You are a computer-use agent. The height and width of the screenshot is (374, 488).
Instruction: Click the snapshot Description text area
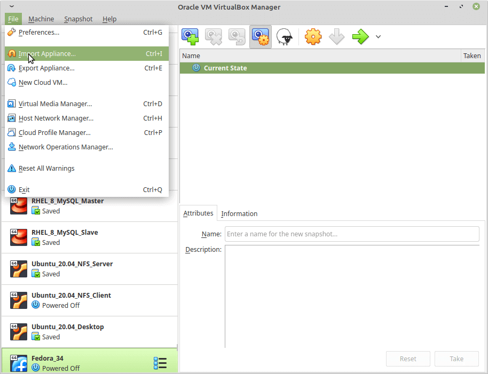click(352, 296)
